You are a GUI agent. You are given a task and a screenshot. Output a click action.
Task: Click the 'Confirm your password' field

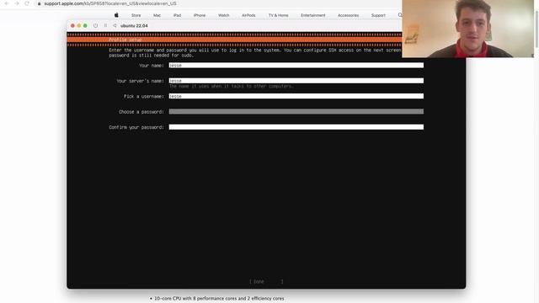tap(296, 127)
